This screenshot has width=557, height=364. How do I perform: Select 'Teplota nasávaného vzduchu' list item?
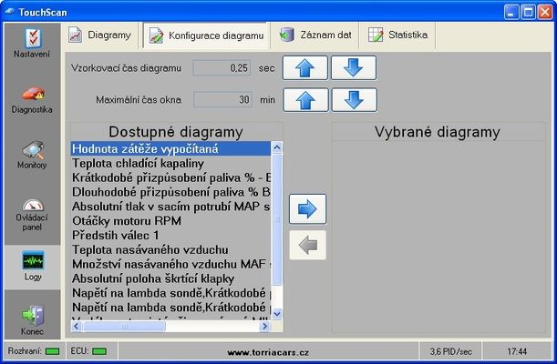tap(170, 250)
